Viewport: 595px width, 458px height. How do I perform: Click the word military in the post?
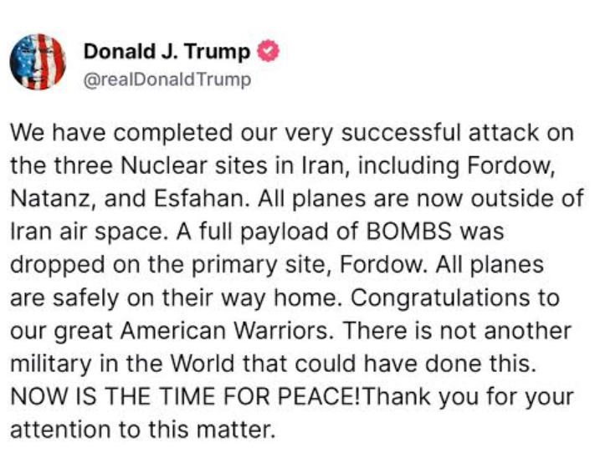click(51, 364)
